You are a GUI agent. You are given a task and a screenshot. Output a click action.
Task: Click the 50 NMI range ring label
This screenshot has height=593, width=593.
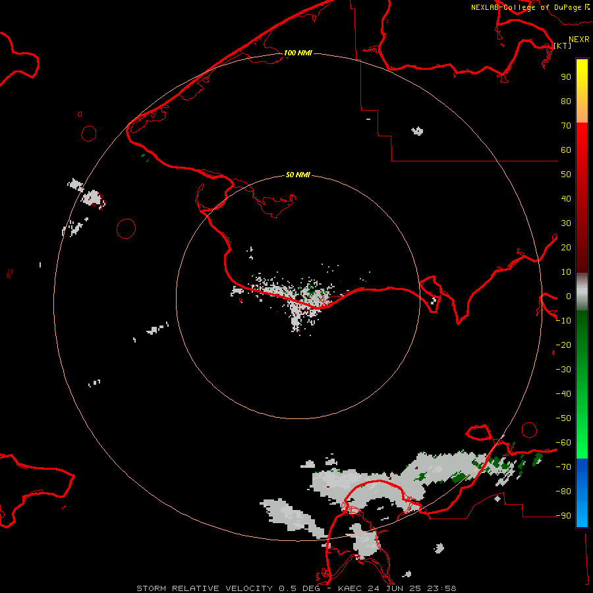pos(298,175)
